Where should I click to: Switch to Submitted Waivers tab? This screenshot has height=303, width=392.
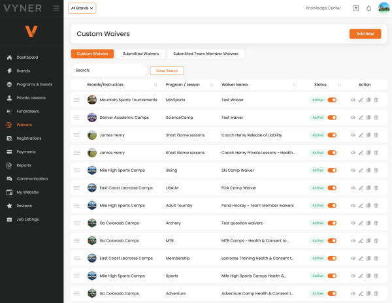(x=140, y=54)
